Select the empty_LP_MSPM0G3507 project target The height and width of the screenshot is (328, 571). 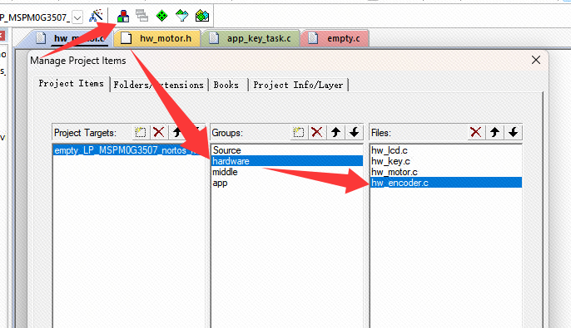[129, 150]
